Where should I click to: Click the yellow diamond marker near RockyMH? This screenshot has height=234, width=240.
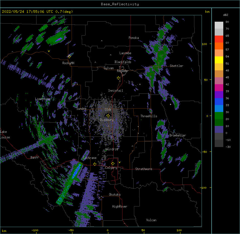(69, 56)
